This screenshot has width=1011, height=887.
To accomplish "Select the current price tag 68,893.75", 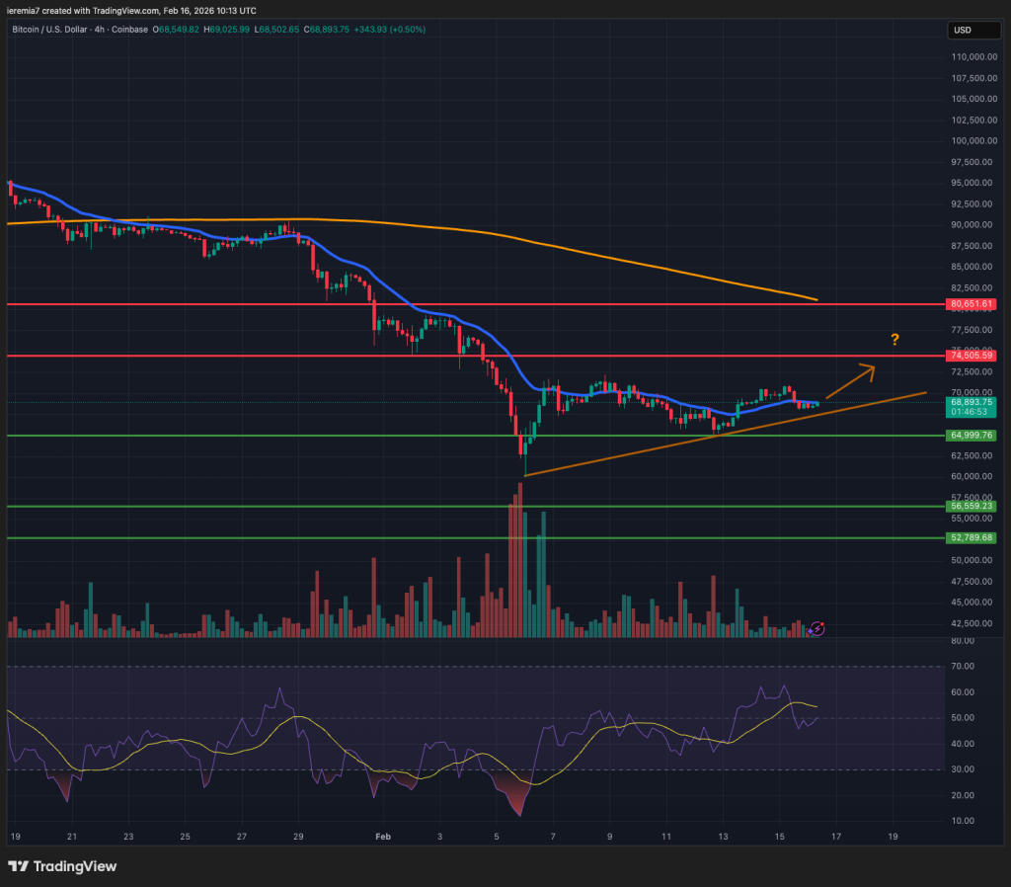I will pyautogui.click(x=972, y=403).
